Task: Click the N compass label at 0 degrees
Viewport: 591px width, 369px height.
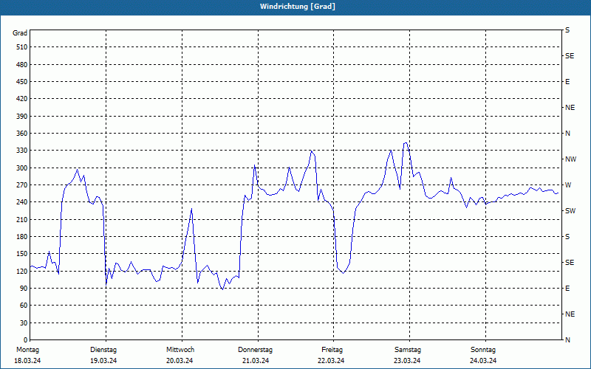Action: click(567, 339)
